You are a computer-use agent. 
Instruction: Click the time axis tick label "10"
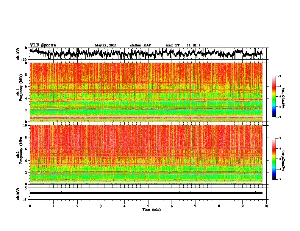pos(266,206)
